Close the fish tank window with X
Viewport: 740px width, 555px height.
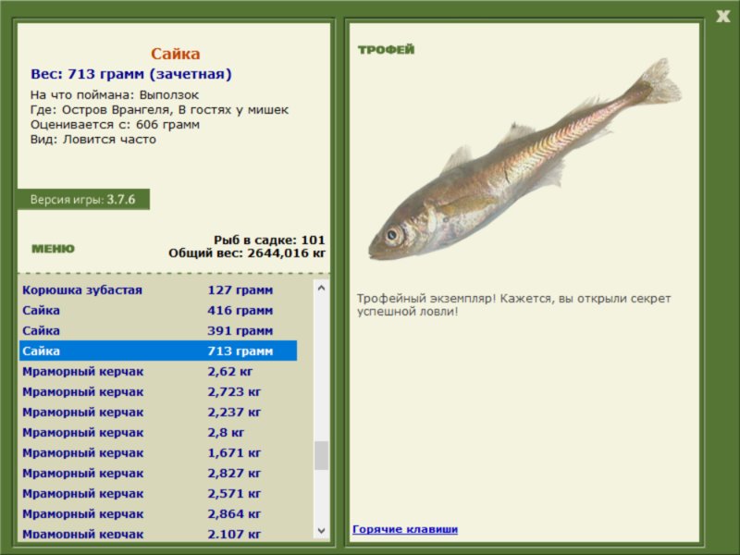[721, 16]
